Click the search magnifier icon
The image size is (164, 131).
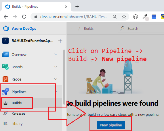pos(122,28)
